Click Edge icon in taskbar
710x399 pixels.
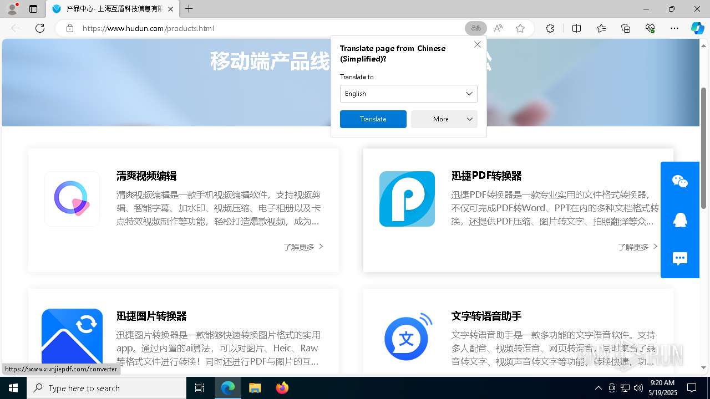228,388
